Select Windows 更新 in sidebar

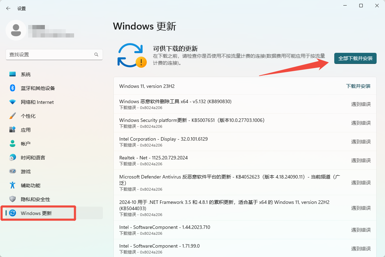tap(54, 213)
